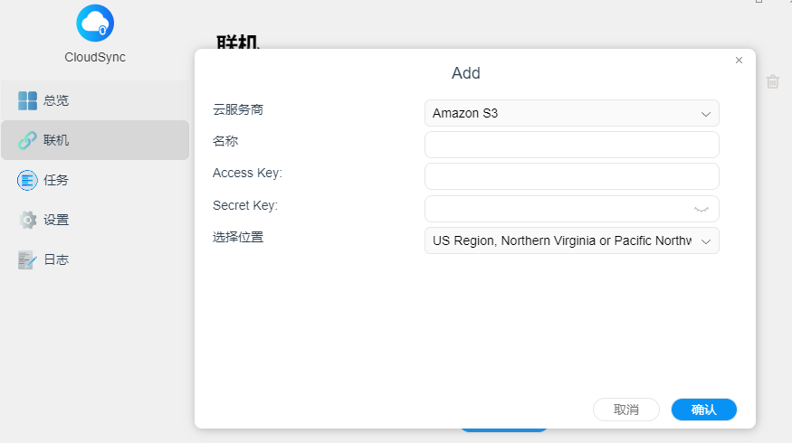The image size is (792, 443).
Task: Click the trash delete icon
Action: 773,81
